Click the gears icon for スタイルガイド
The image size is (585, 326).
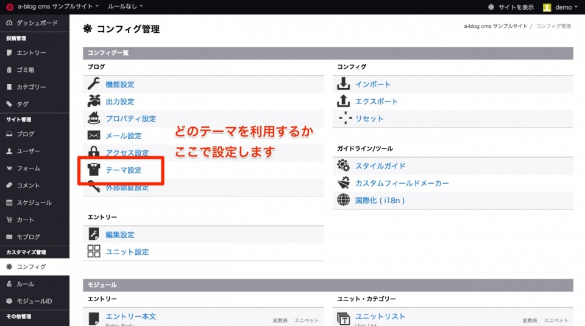click(343, 165)
